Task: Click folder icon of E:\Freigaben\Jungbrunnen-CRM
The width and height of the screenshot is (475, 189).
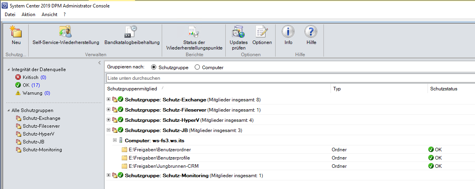Action: click(x=124, y=166)
